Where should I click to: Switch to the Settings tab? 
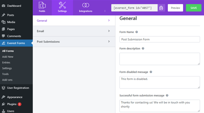[x=62, y=8]
